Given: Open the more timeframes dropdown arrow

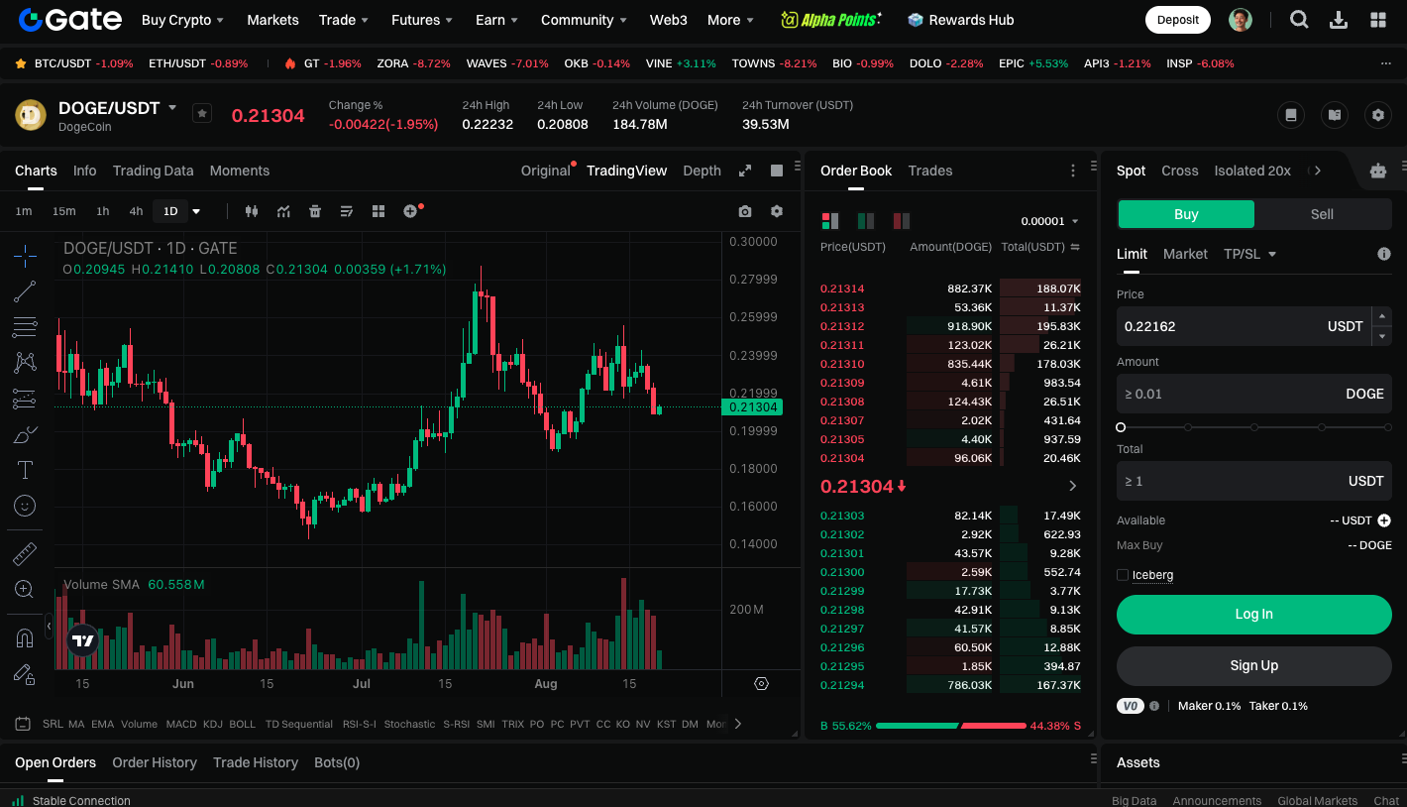Looking at the screenshot, I should (x=196, y=211).
